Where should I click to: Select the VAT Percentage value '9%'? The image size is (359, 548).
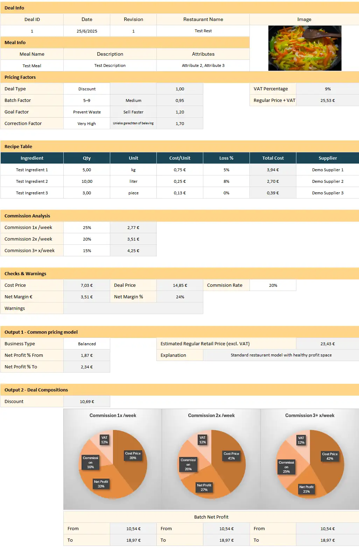(328, 89)
